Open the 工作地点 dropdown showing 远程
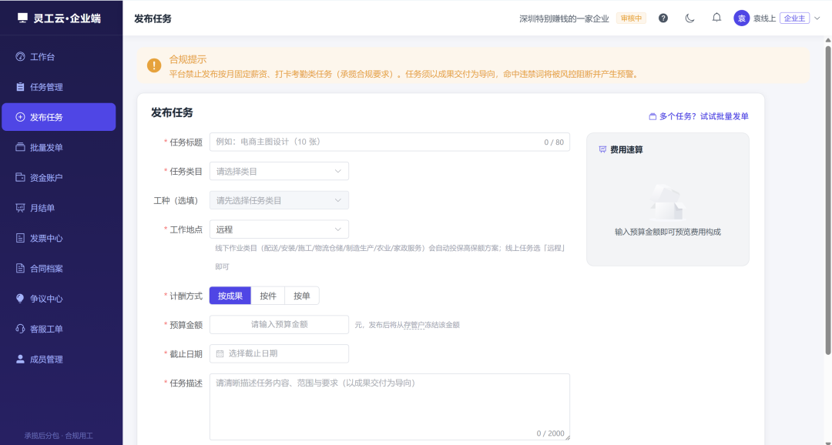The width and height of the screenshot is (832, 445). coord(279,229)
